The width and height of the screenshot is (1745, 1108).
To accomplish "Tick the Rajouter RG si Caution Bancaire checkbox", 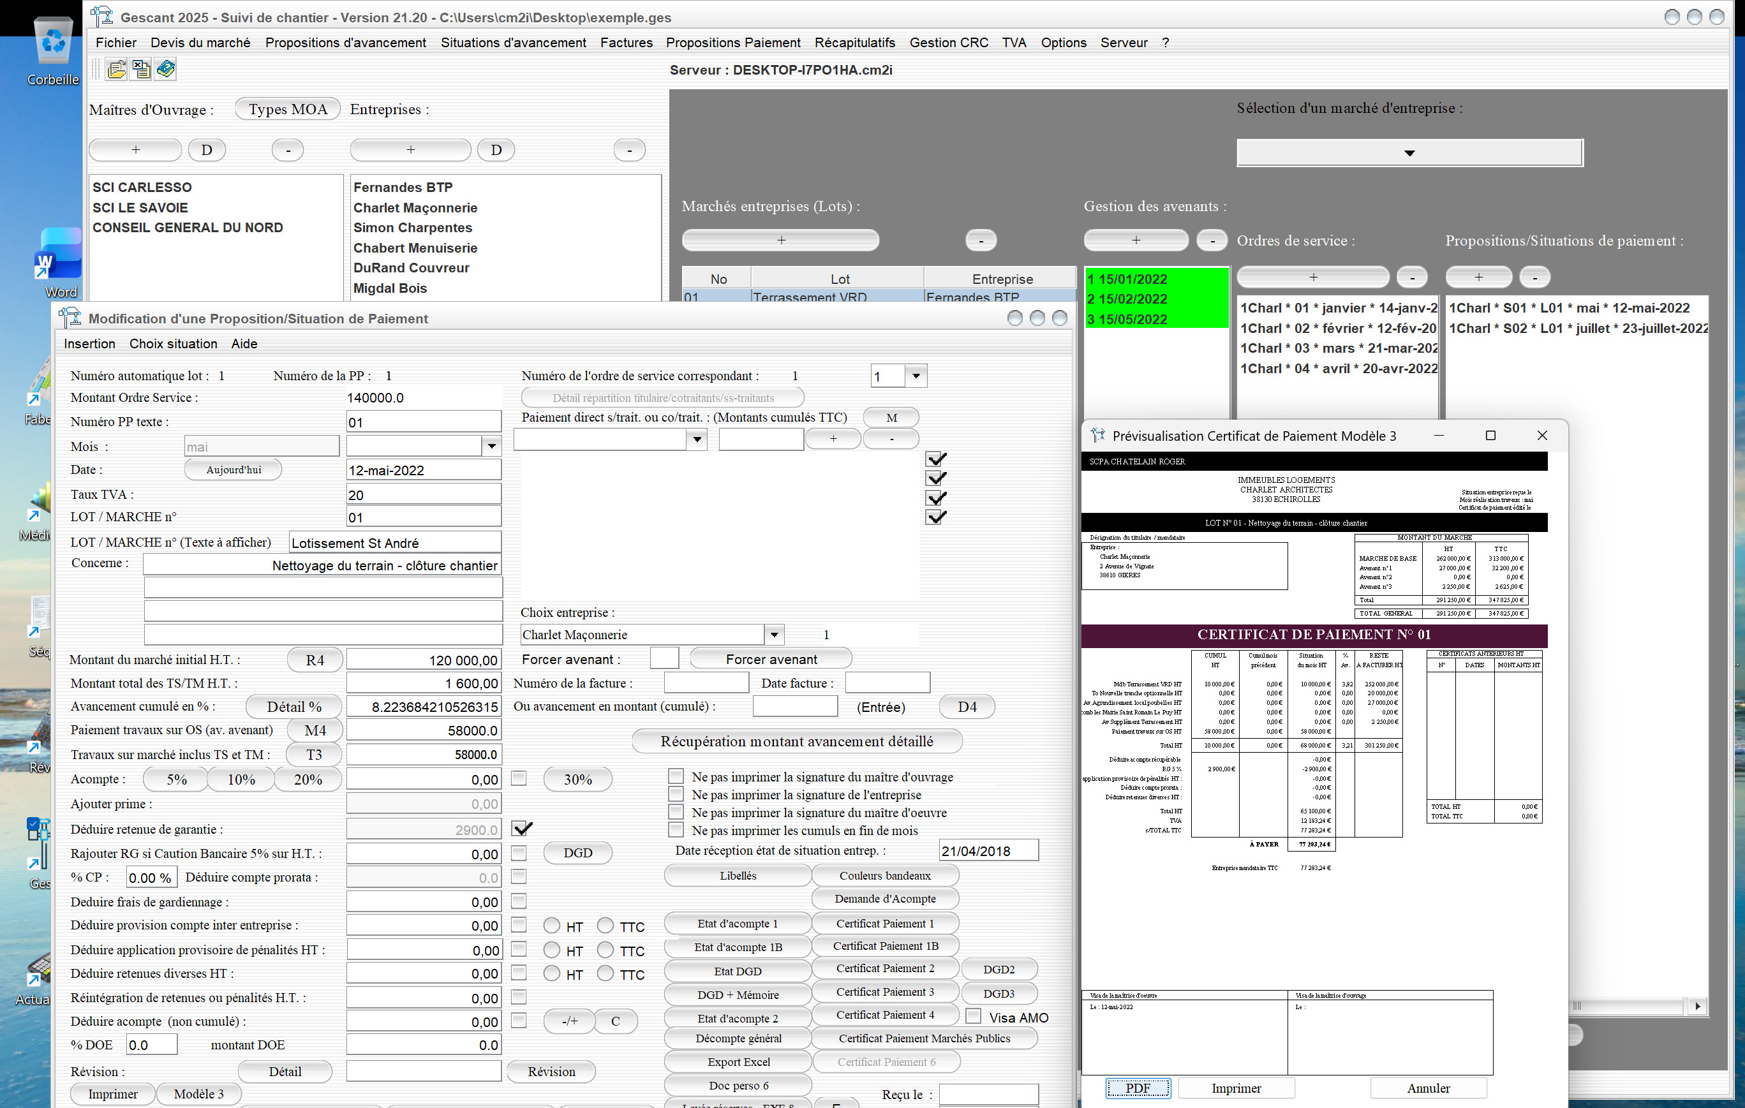I will point(519,853).
